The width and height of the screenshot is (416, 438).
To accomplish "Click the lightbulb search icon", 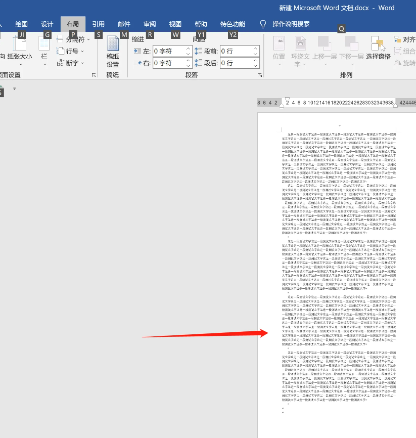I will click(263, 24).
